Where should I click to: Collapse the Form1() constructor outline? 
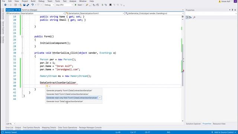22,36
